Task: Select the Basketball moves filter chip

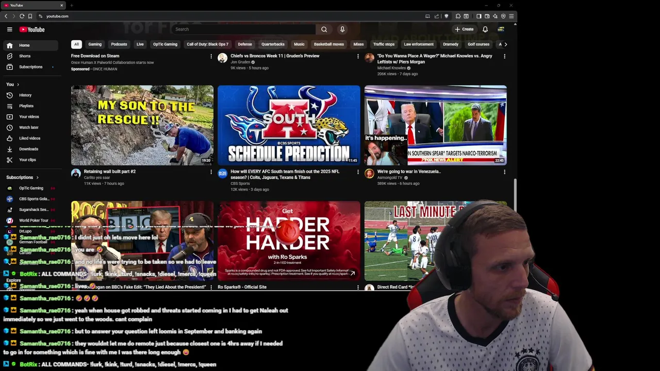Action: coord(329,44)
